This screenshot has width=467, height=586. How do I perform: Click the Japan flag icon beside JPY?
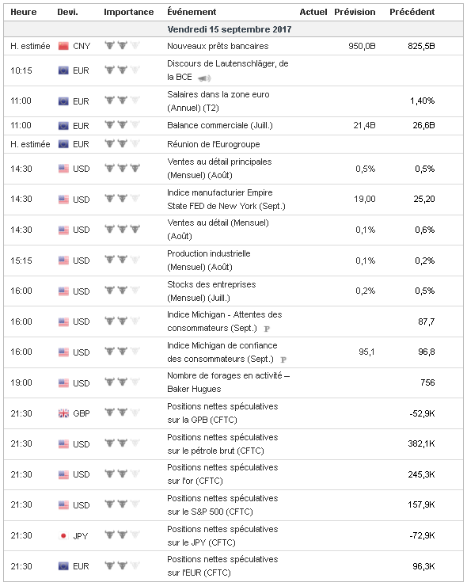(63, 535)
